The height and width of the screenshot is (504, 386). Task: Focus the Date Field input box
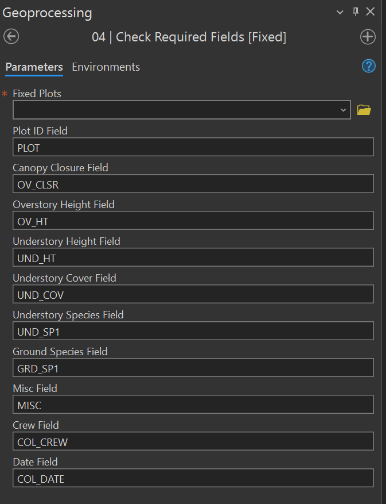(x=193, y=478)
